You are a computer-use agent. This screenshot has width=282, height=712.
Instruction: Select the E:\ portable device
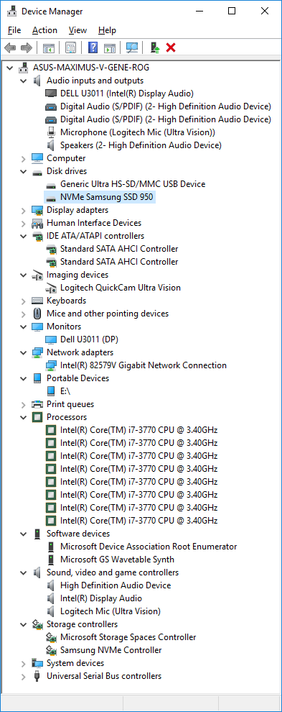coord(65,391)
